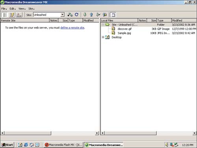The height and width of the screenshot is (148, 197).
Task: Click the discover.gif file icon
Action: [113, 29]
